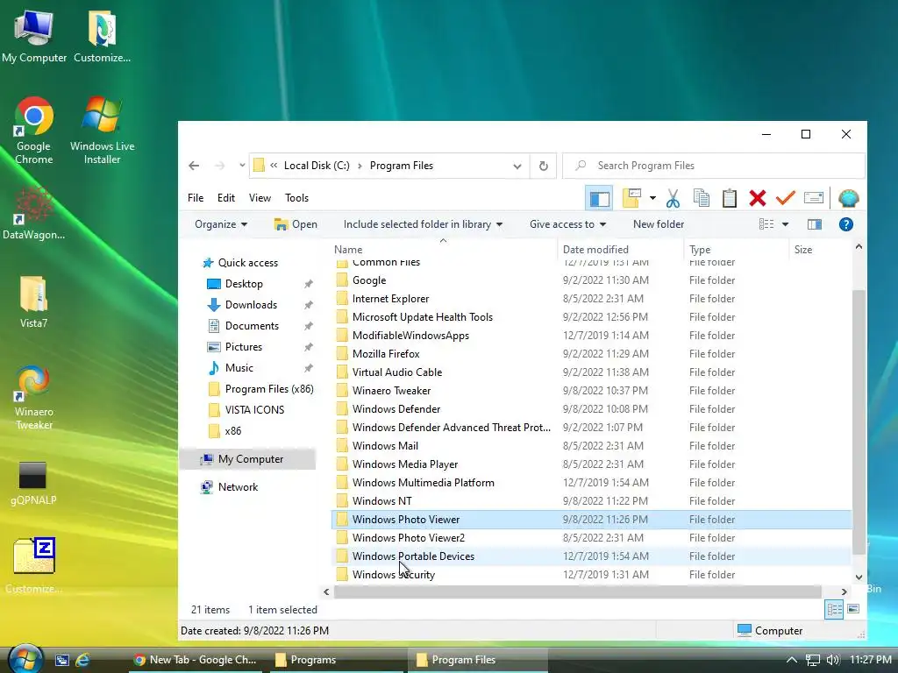Click Local Disk (C:) in address bar
This screenshot has height=673, width=898.
[x=317, y=166]
